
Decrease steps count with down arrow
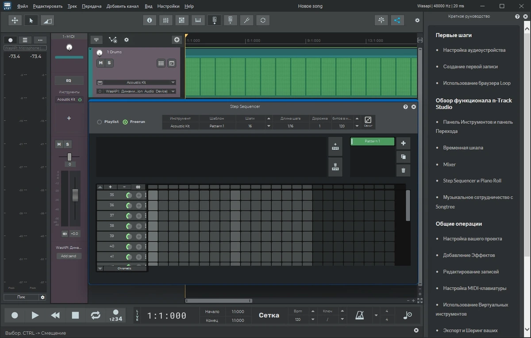tap(269, 126)
